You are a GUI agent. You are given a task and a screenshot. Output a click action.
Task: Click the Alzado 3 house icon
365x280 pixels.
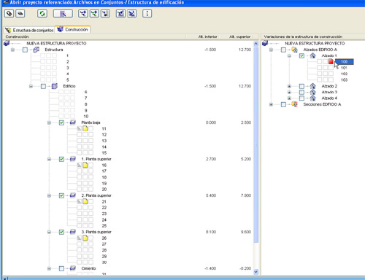312,92
